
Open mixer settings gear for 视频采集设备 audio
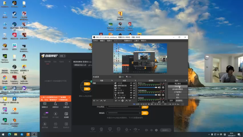(x=163, y=95)
